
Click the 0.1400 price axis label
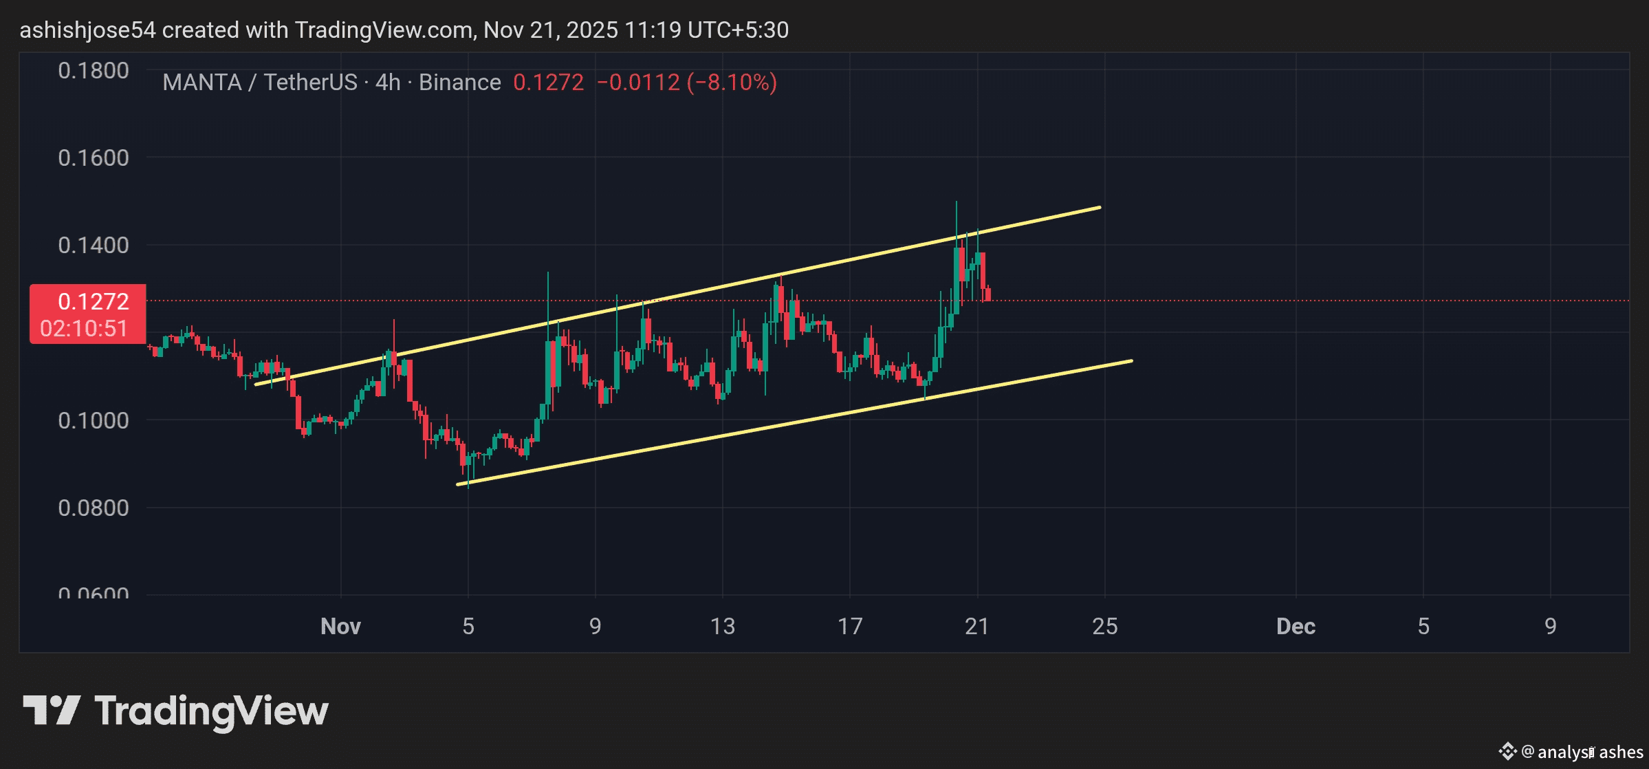coord(93,245)
